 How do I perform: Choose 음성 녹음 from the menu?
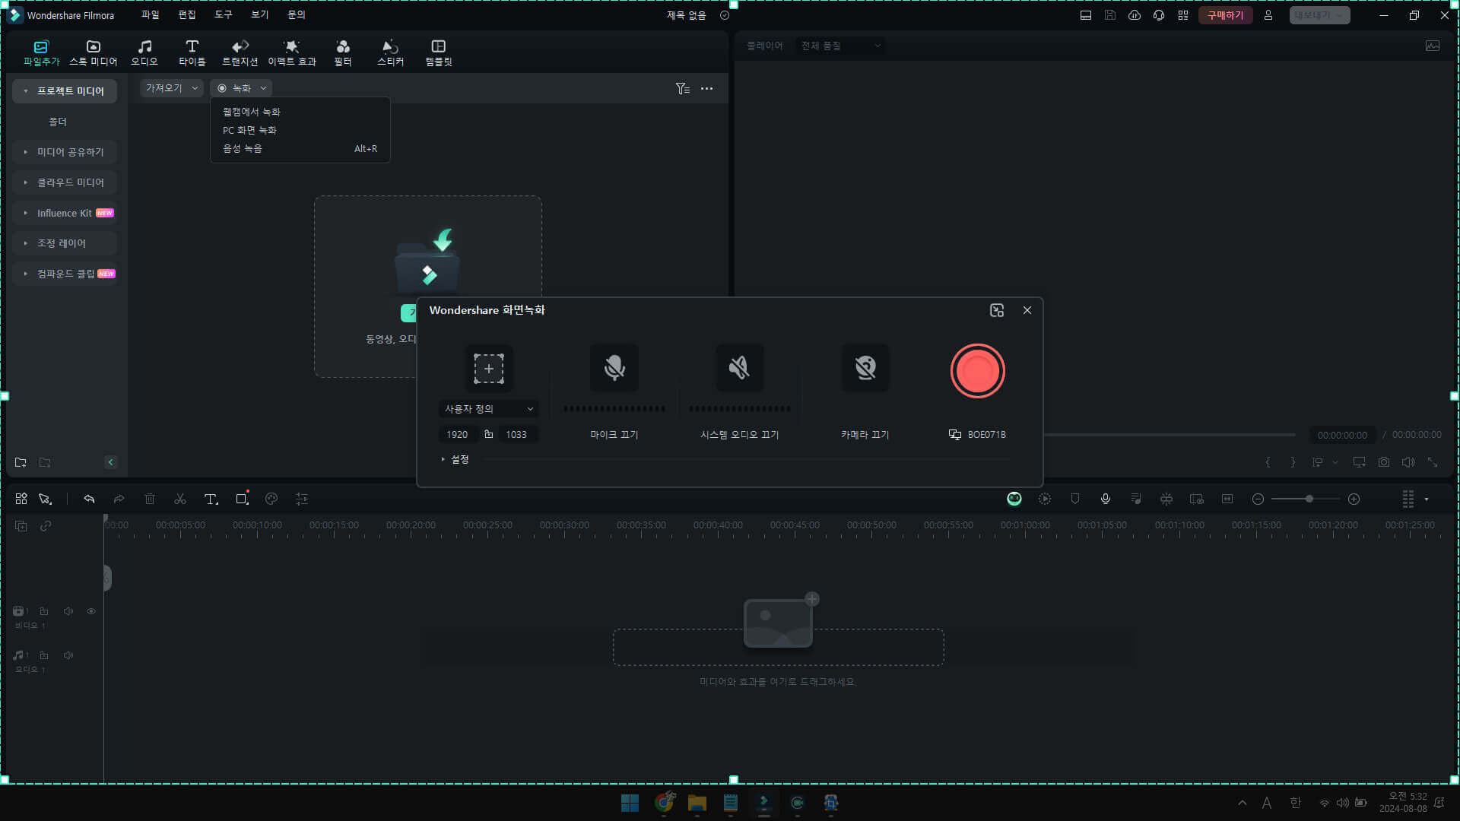point(243,149)
